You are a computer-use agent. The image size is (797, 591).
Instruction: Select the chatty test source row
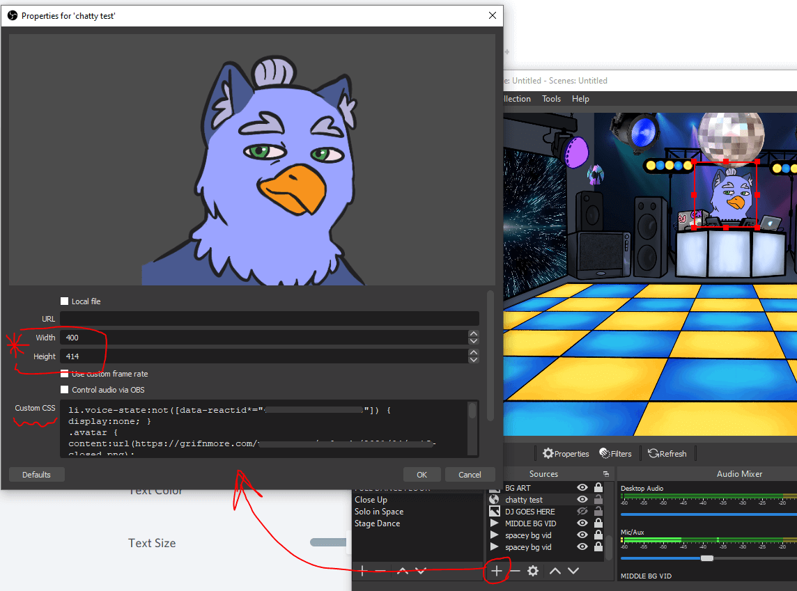pyautogui.click(x=546, y=500)
